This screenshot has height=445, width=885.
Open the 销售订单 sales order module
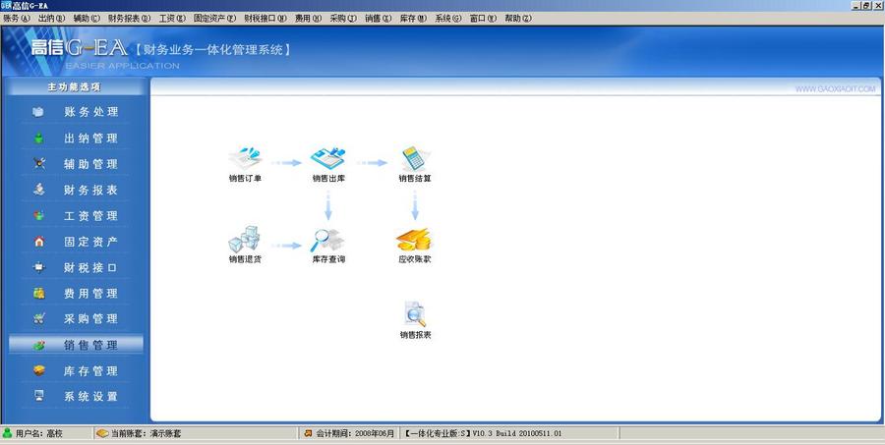(245, 164)
